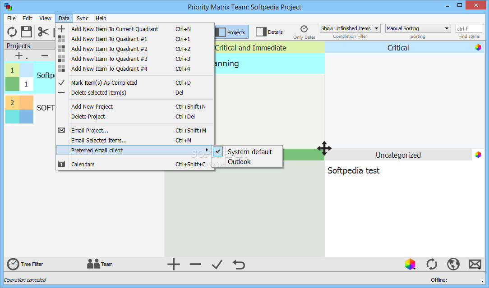
Task: Click the Time Filter clock icon
Action: (x=13, y=264)
